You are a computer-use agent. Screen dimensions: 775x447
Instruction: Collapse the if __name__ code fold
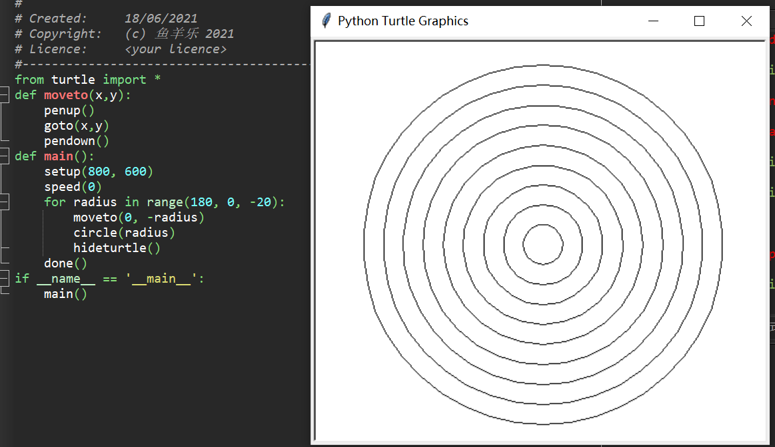pyautogui.click(x=5, y=278)
